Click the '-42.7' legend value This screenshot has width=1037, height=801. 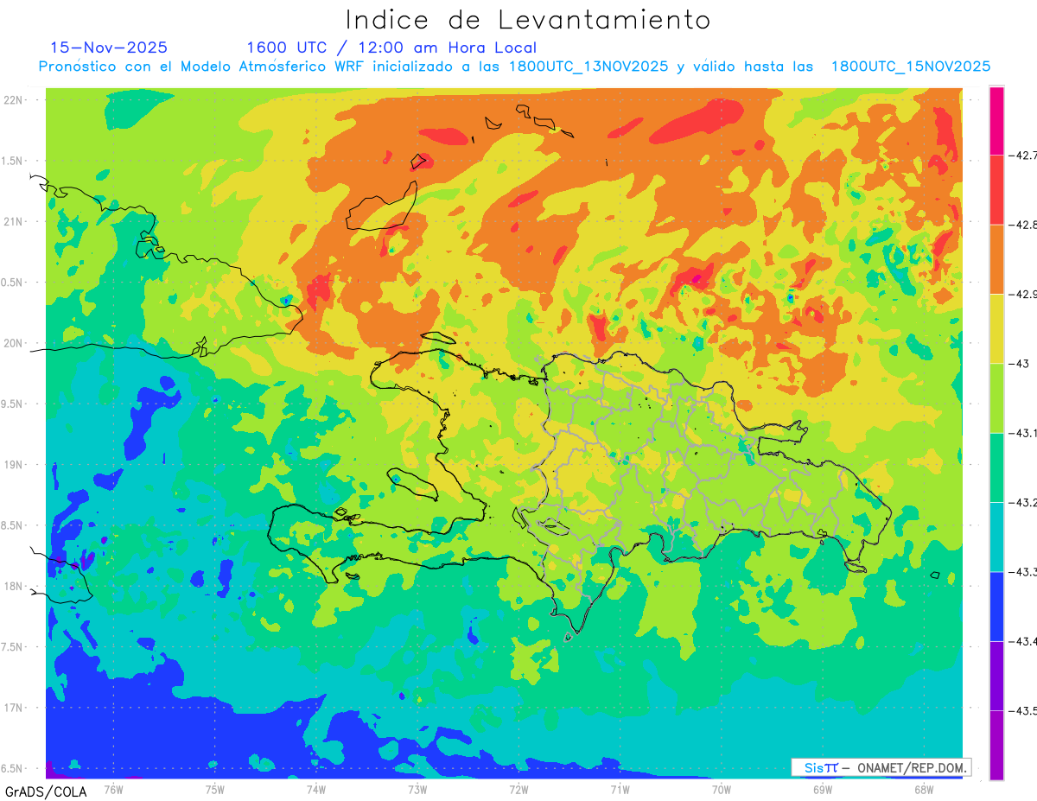coord(1021,156)
